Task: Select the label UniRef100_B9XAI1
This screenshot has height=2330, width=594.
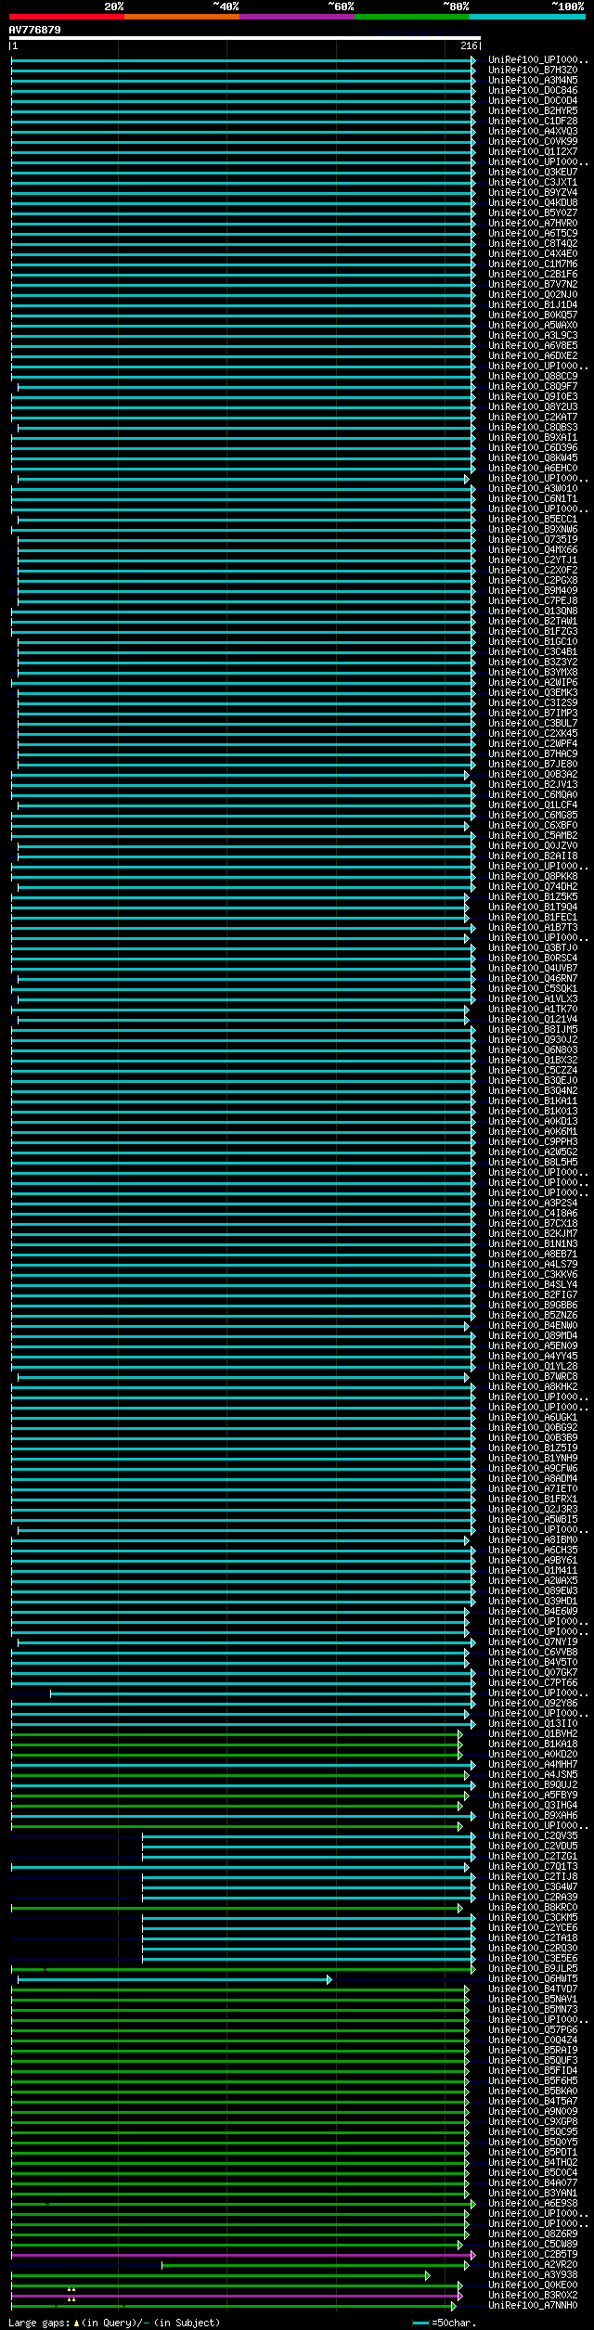Action: (533, 437)
